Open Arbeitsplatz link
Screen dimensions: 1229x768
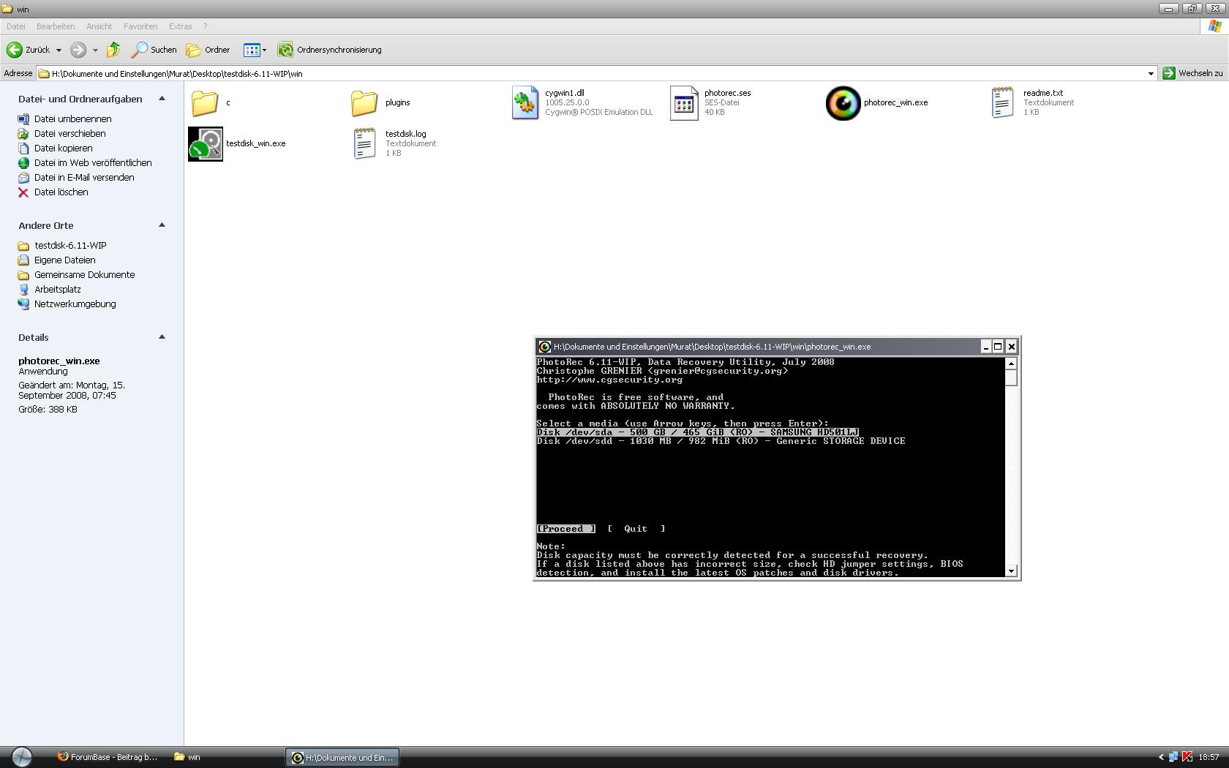[x=57, y=289]
